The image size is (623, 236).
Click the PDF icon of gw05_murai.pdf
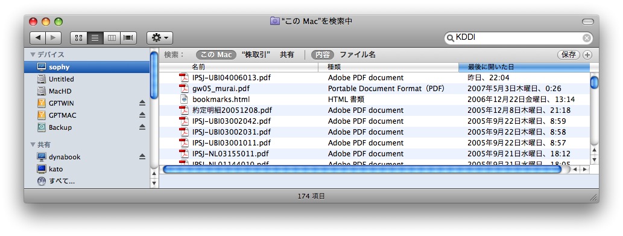click(x=184, y=89)
